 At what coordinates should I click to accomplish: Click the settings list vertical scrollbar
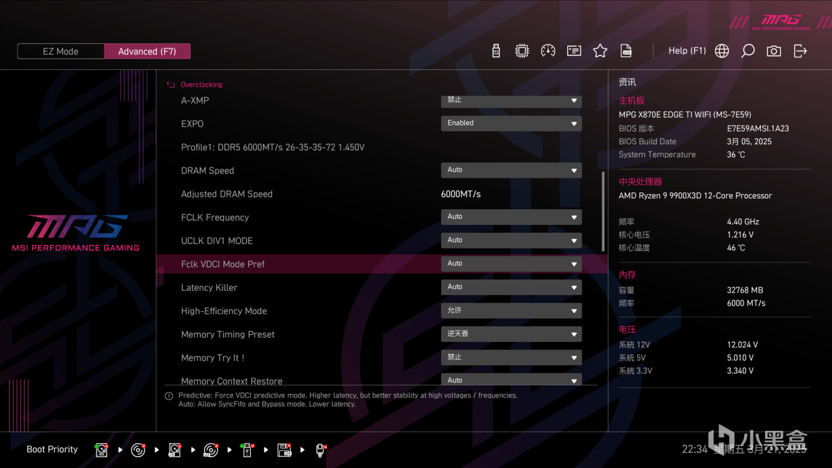tap(603, 211)
